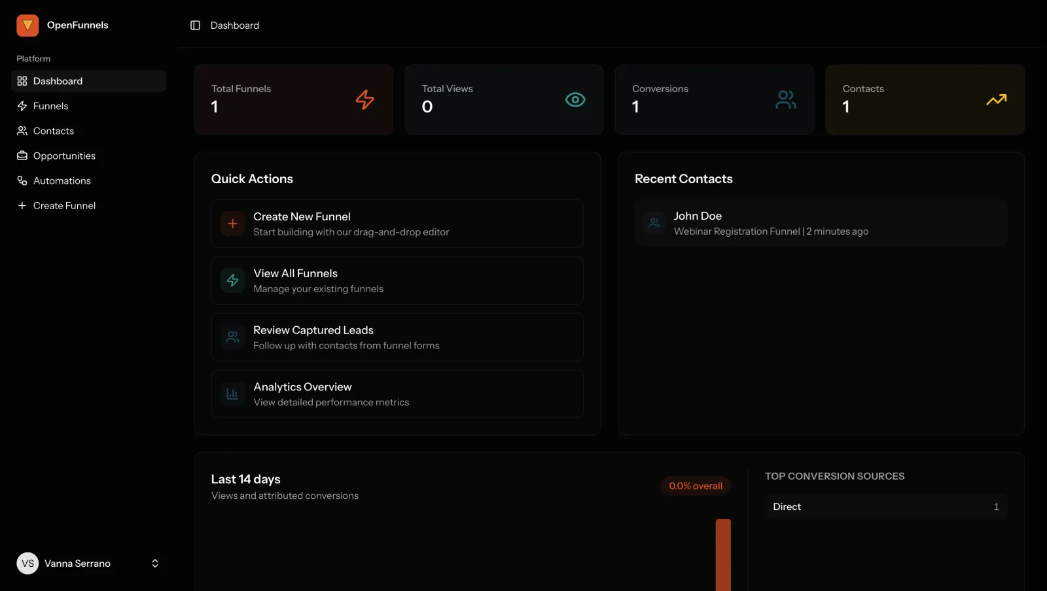Screen dimensions: 1047x591
Task: Click the eye icon on Total Views card
Action: point(575,99)
